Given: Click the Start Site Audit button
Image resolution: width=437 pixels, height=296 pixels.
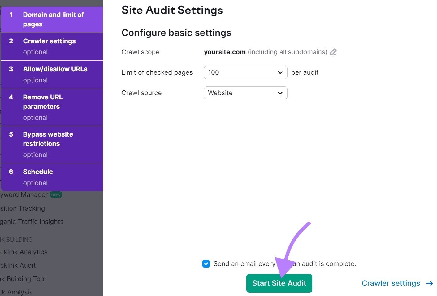Looking at the screenshot, I should [x=279, y=283].
